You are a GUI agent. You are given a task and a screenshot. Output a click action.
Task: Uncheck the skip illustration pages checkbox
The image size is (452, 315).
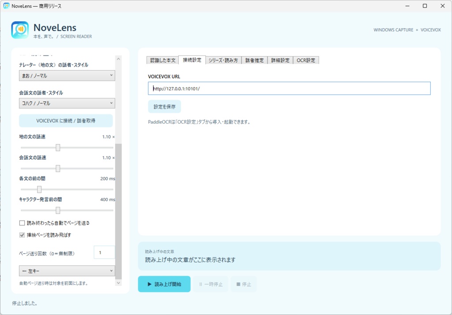(x=22, y=235)
